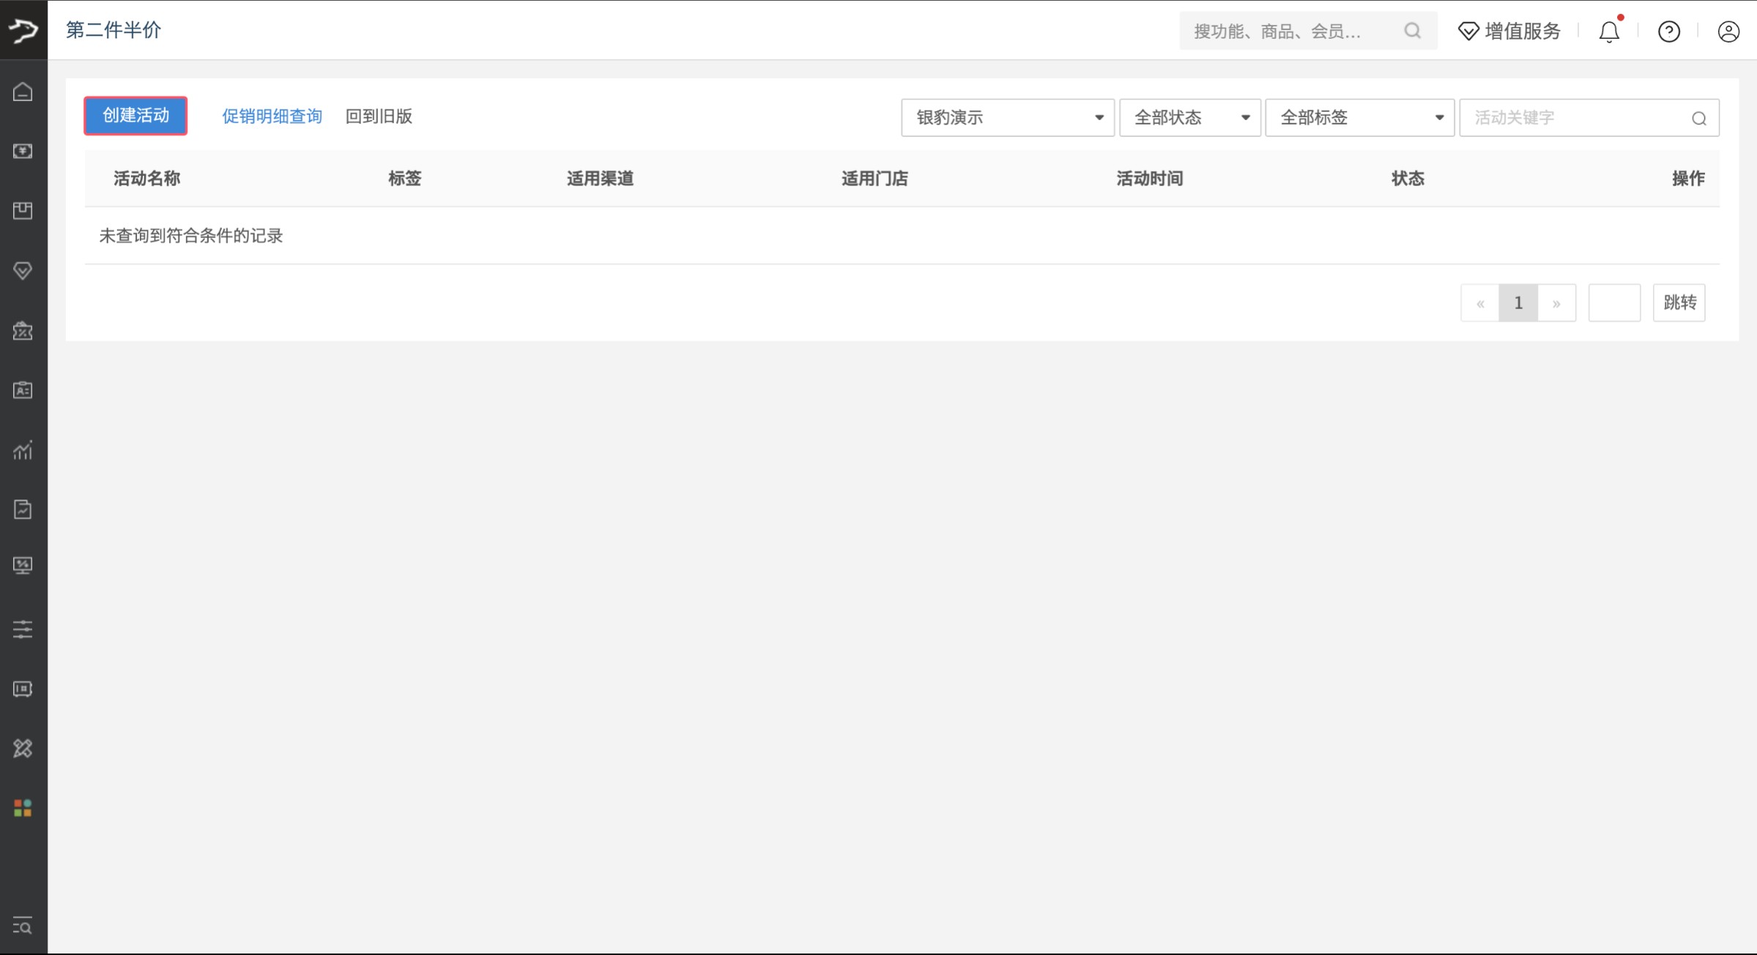Click the activity keyword search magnifier icon
Screen dimensions: 1757x955
pos(1698,119)
